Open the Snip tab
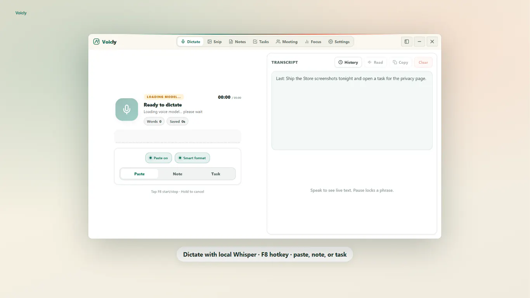This screenshot has height=298, width=530. 215,42
